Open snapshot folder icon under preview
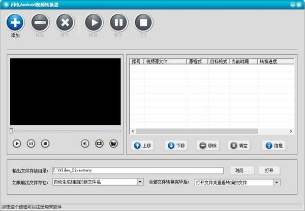This screenshot has width=305, height=211. coord(113,144)
